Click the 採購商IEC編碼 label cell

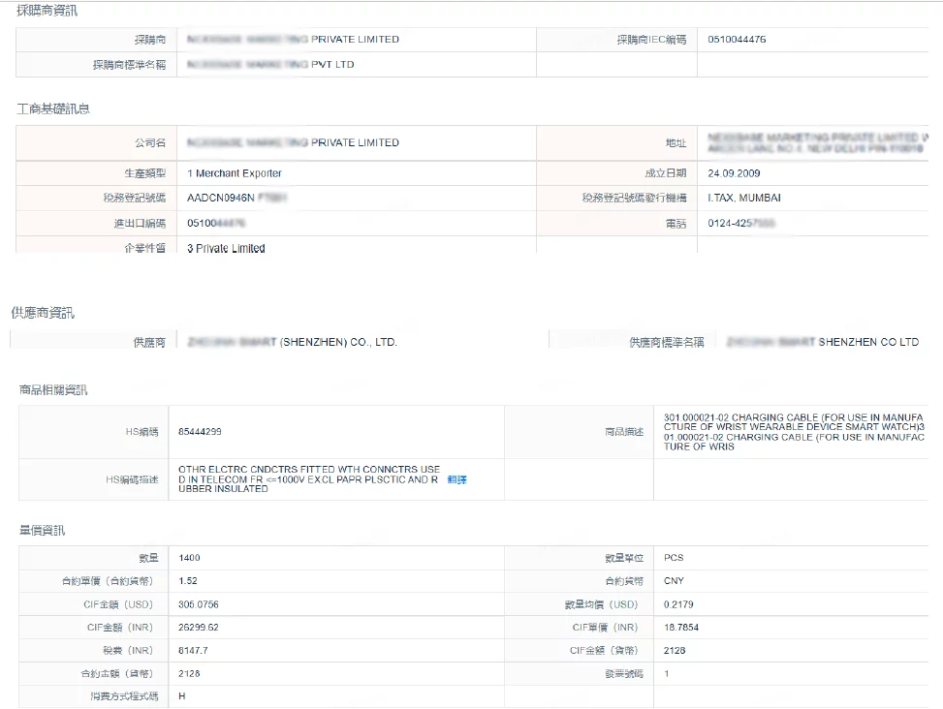(617, 40)
